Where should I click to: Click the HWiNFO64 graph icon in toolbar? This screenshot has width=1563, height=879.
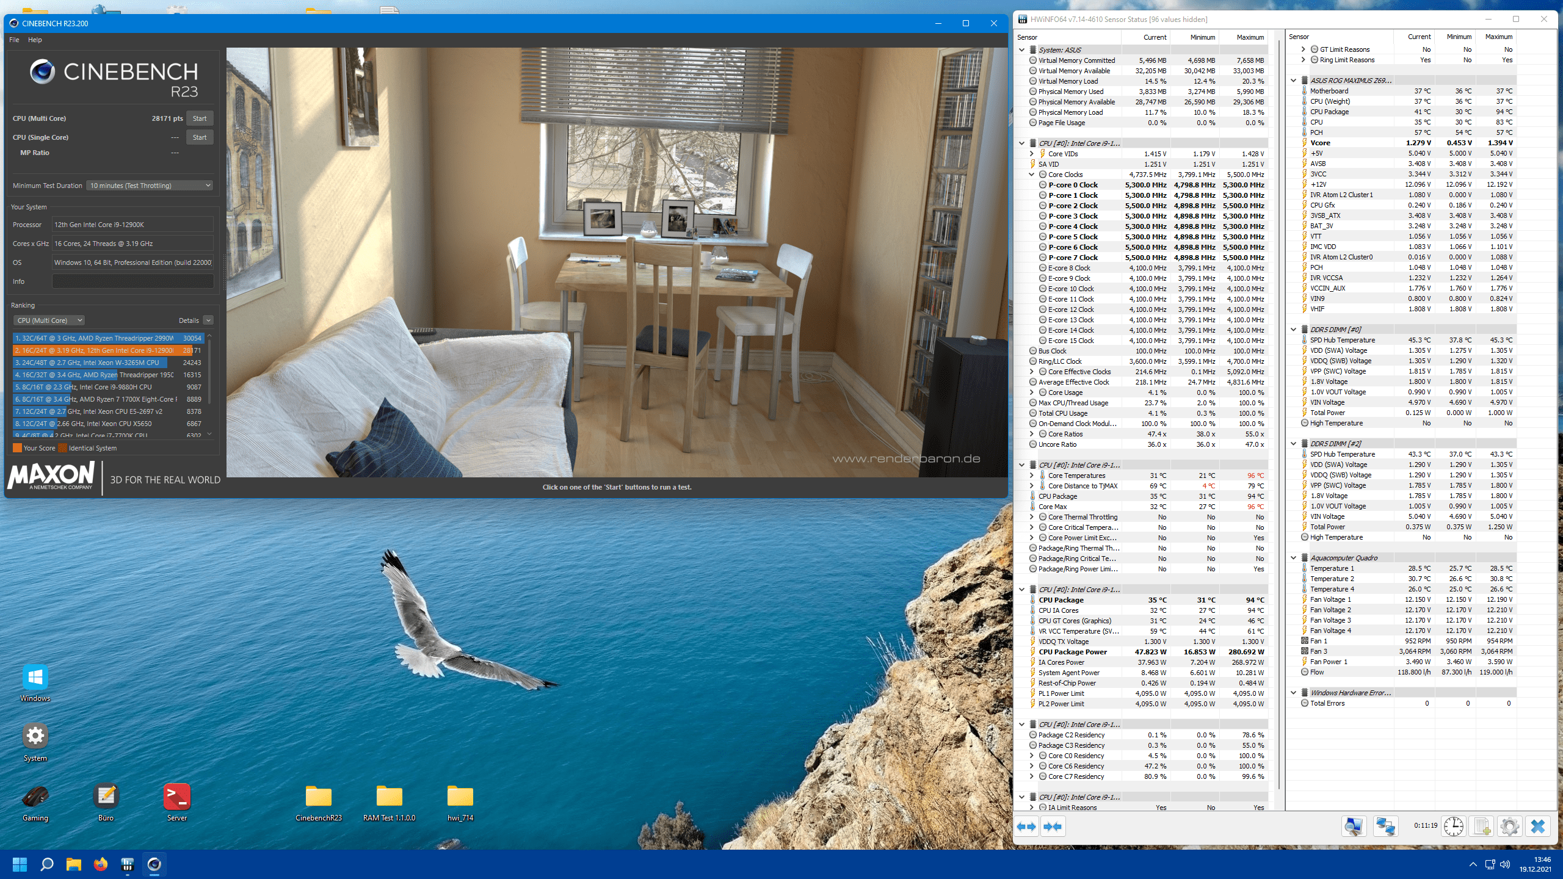[x=1355, y=827]
